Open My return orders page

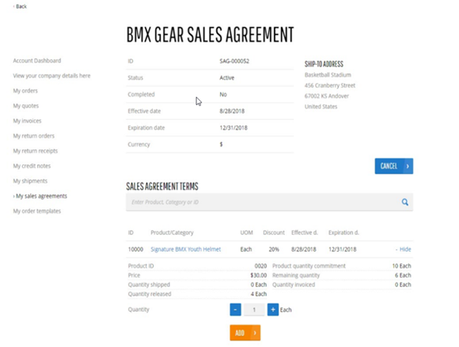(34, 136)
